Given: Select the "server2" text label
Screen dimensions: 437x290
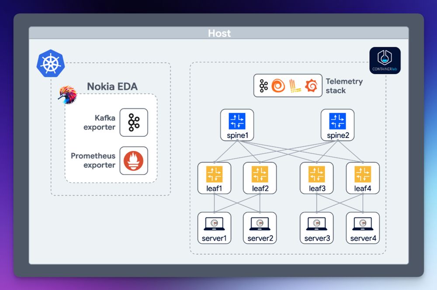Looking at the screenshot, I should 260,238.
